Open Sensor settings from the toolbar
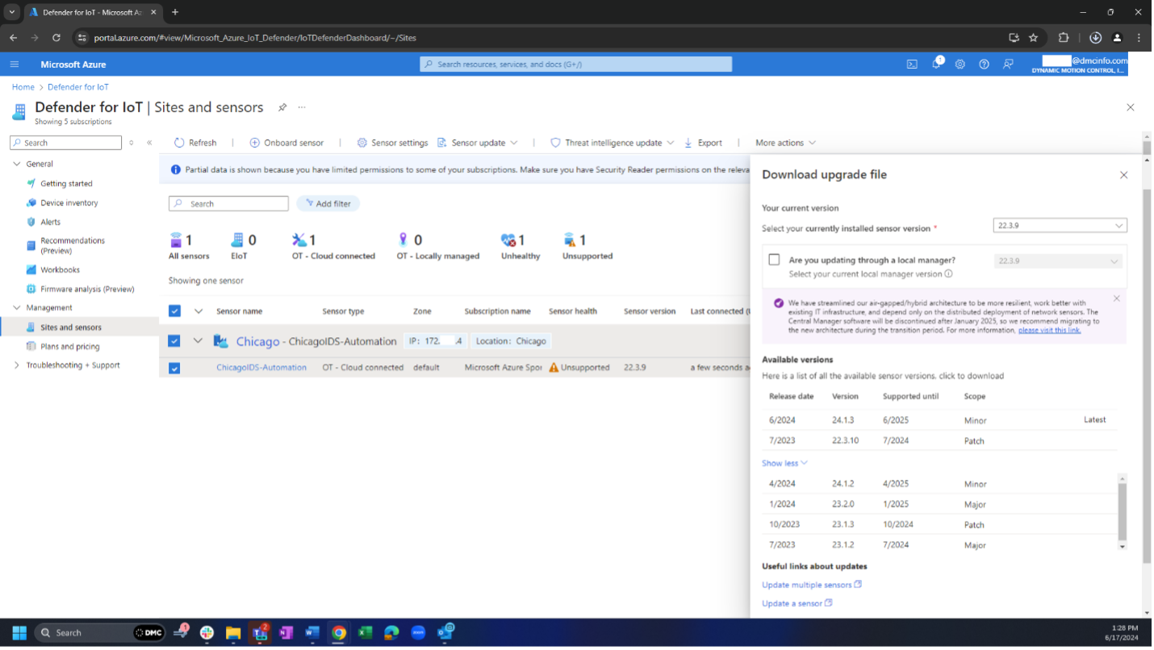The width and height of the screenshot is (1154, 650). [x=392, y=143]
